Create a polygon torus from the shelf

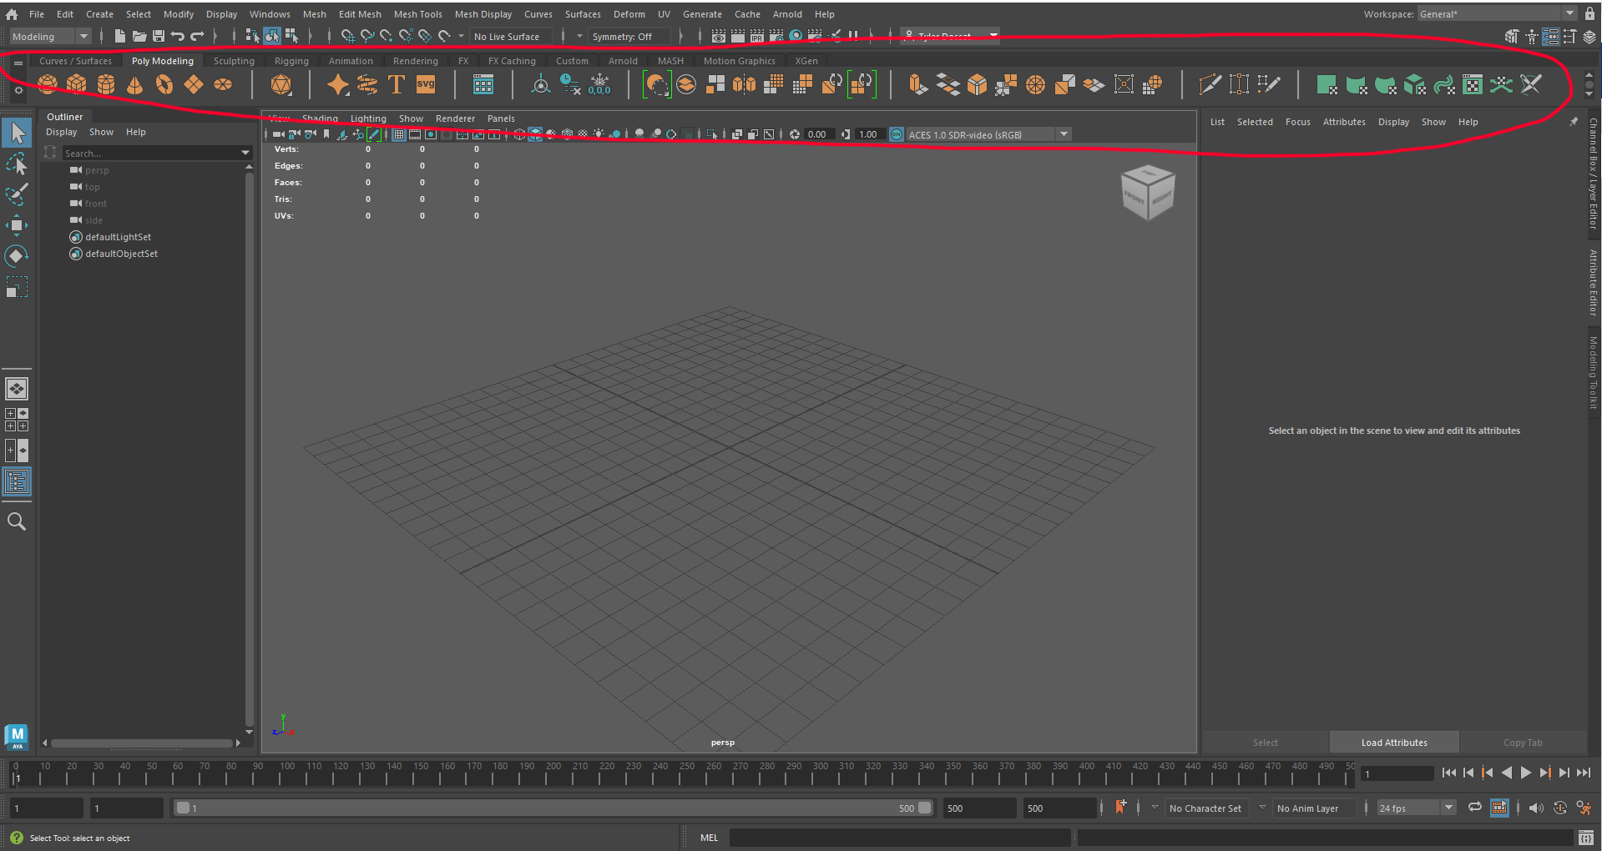click(x=164, y=84)
